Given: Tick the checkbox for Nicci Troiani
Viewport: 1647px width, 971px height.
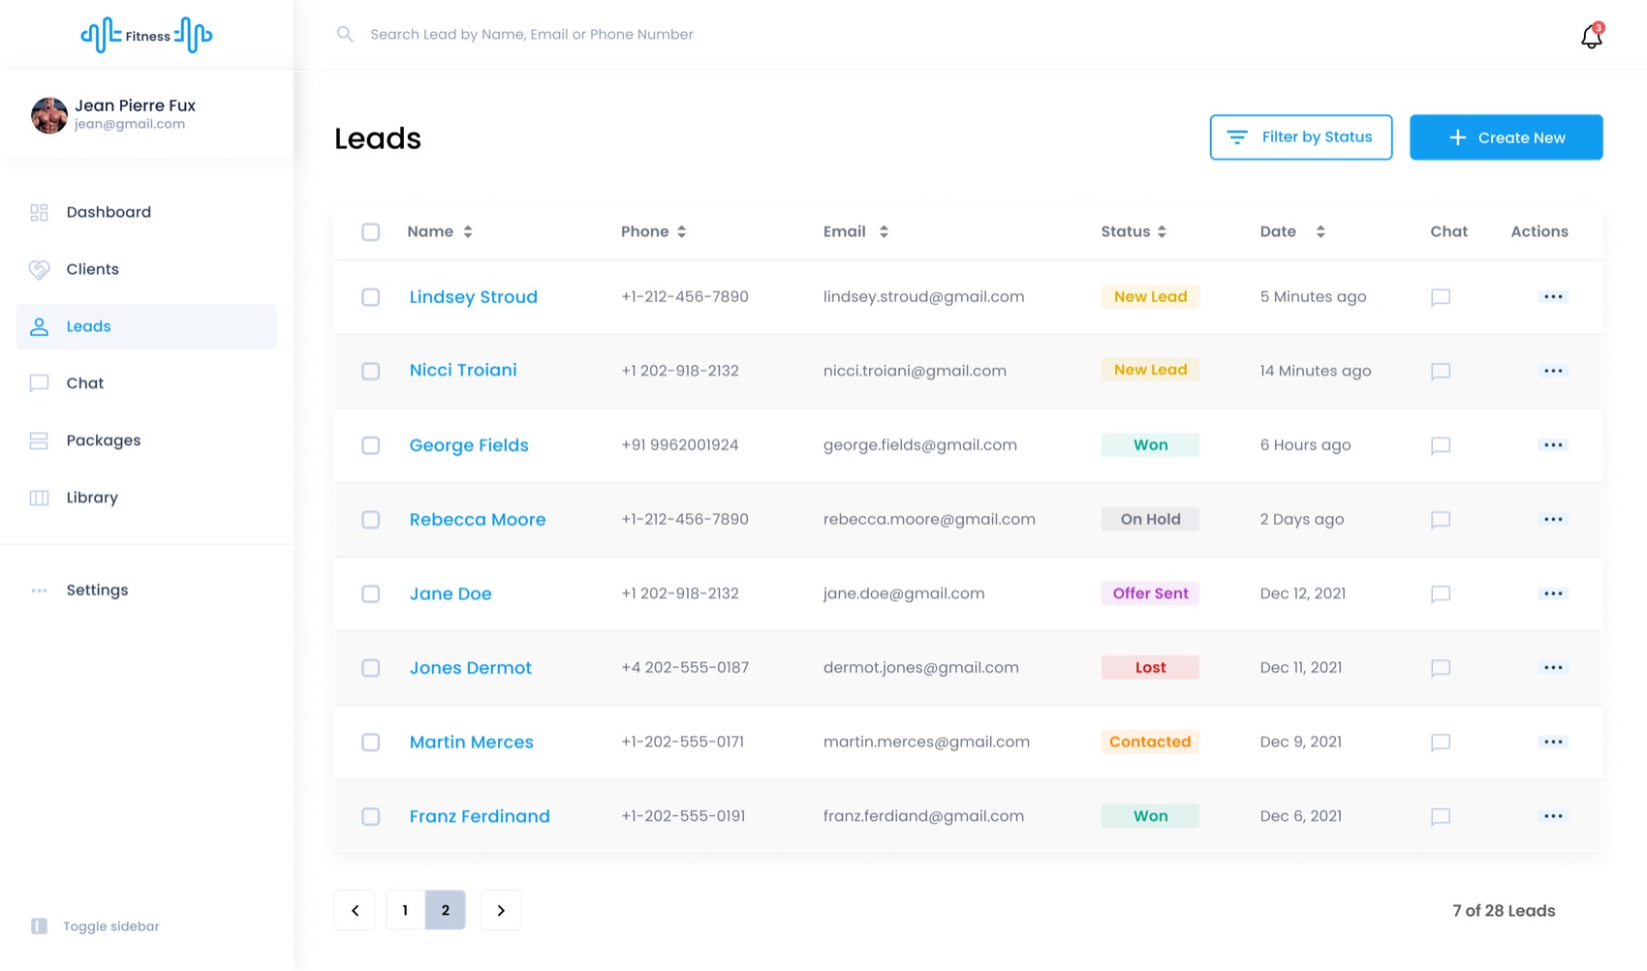Looking at the screenshot, I should (x=371, y=371).
